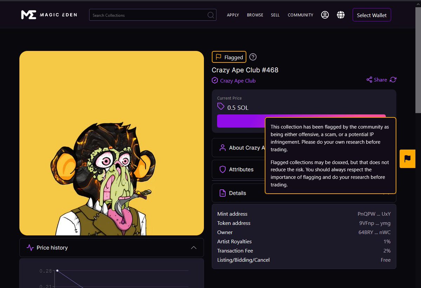Focus the Search Collections field

point(153,15)
